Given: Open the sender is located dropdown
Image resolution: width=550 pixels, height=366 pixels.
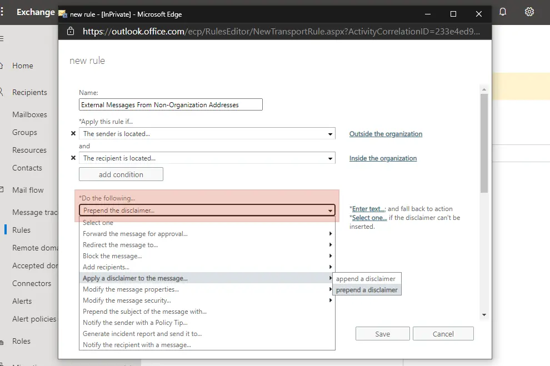Looking at the screenshot, I should 207,133.
